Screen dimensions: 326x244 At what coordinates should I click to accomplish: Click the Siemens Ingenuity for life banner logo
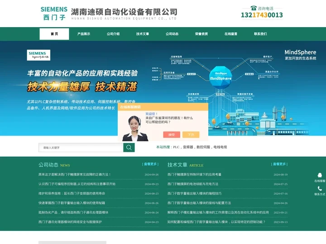[x=38, y=55]
